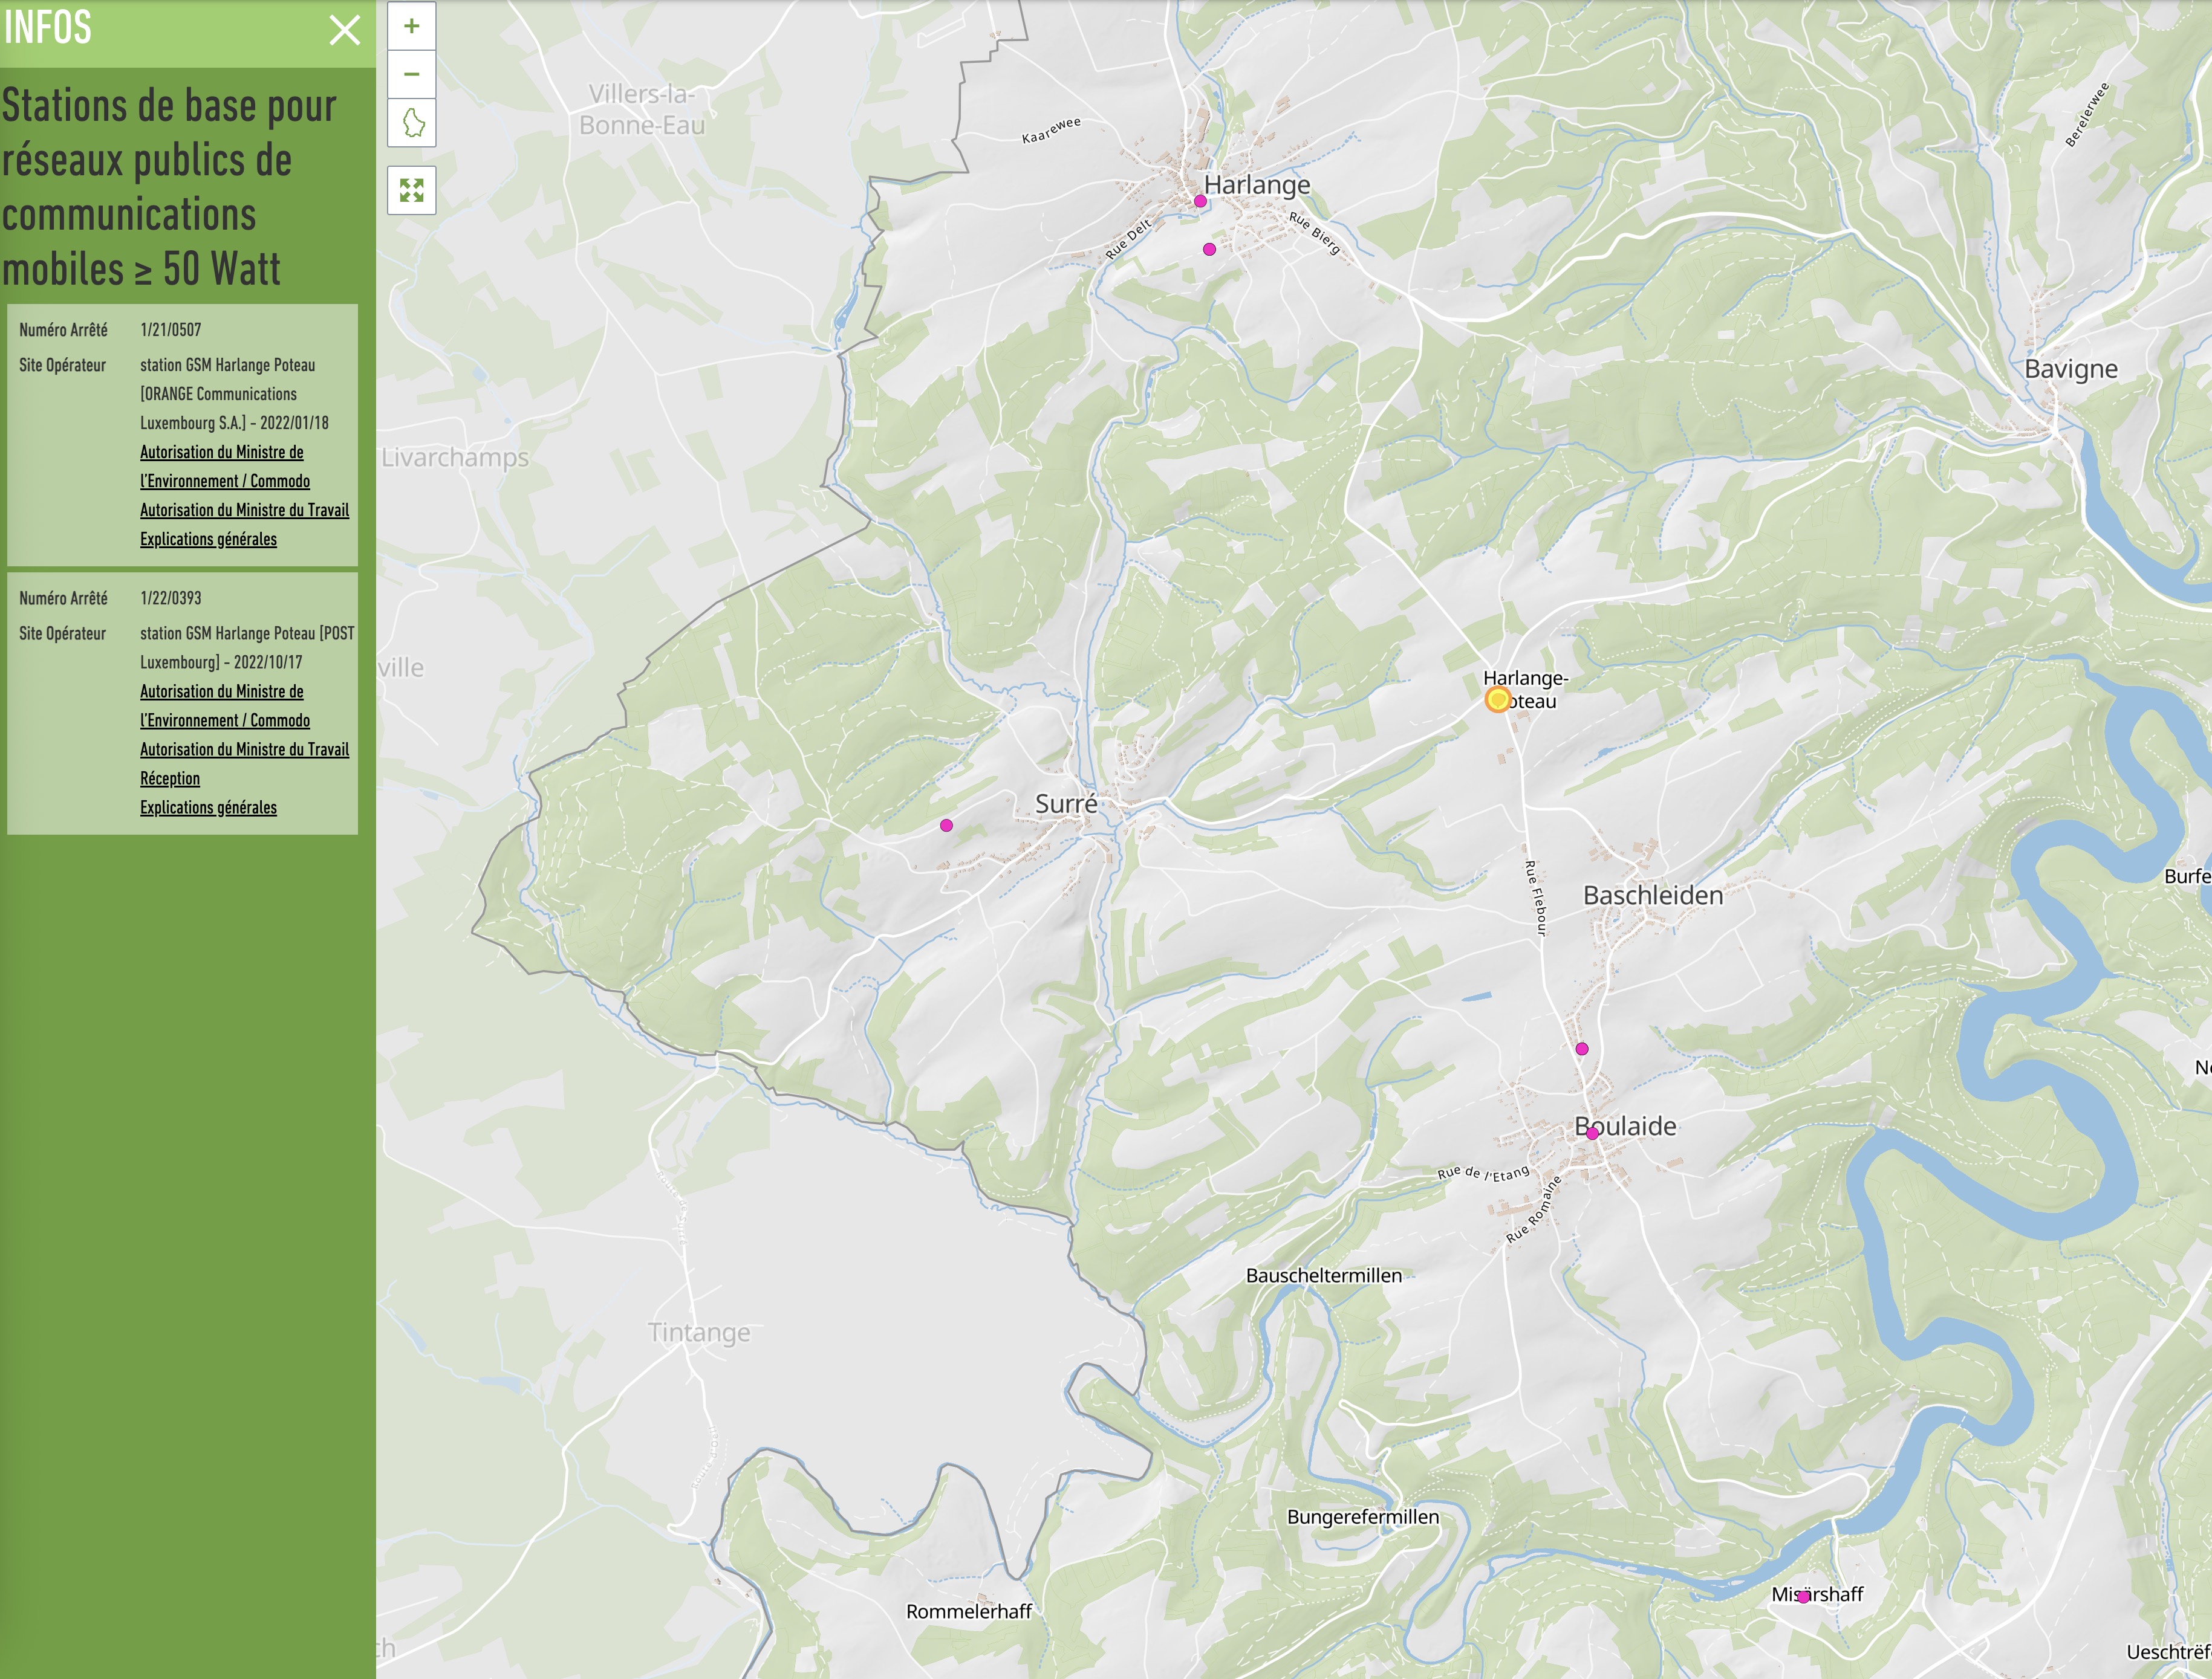Image resolution: width=2212 pixels, height=1679 pixels.
Task: Open Autorisation du Ministre du Travail for 1/21/0507
Action: pyautogui.click(x=244, y=511)
